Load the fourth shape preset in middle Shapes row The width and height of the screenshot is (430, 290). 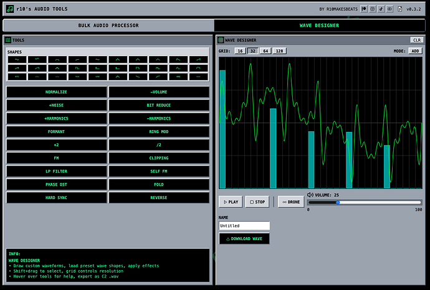pos(78,68)
